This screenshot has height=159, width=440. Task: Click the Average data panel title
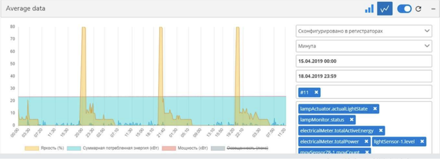click(25, 9)
